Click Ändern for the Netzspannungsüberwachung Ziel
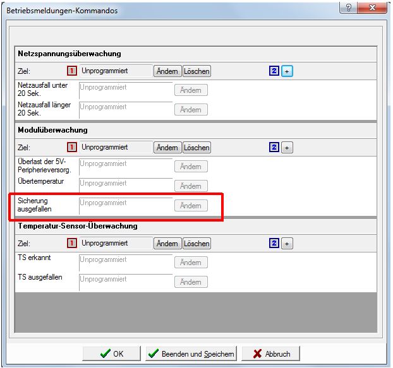The image size is (393, 368). point(167,71)
